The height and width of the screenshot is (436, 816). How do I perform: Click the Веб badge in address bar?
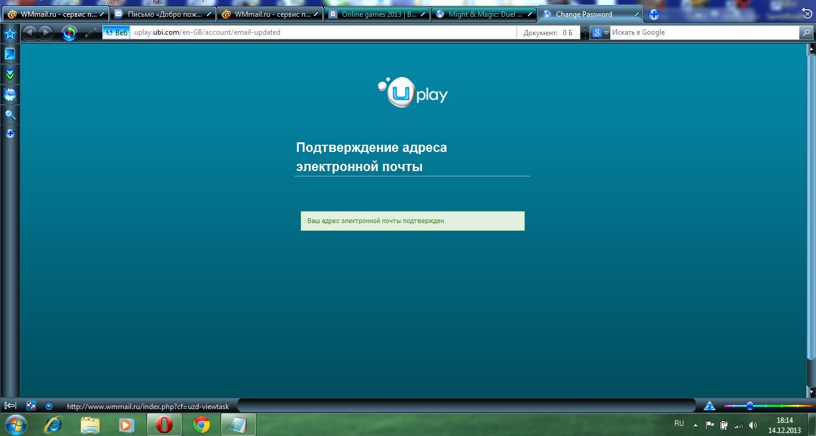117,32
